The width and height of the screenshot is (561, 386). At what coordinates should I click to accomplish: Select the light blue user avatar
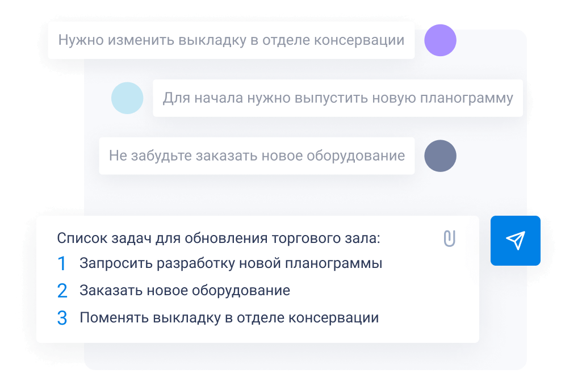click(x=127, y=98)
